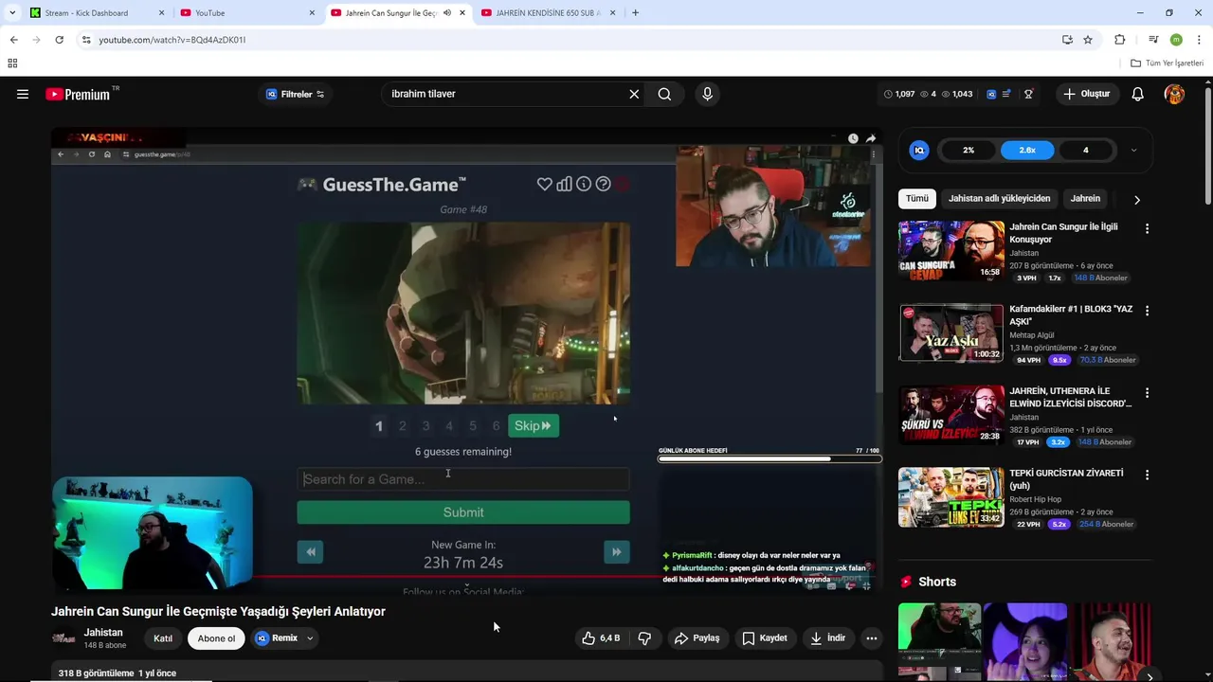This screenshot has height=682, width=1213.
Task: Open more actions three-dot menu under video
Action: click(872, 638)
